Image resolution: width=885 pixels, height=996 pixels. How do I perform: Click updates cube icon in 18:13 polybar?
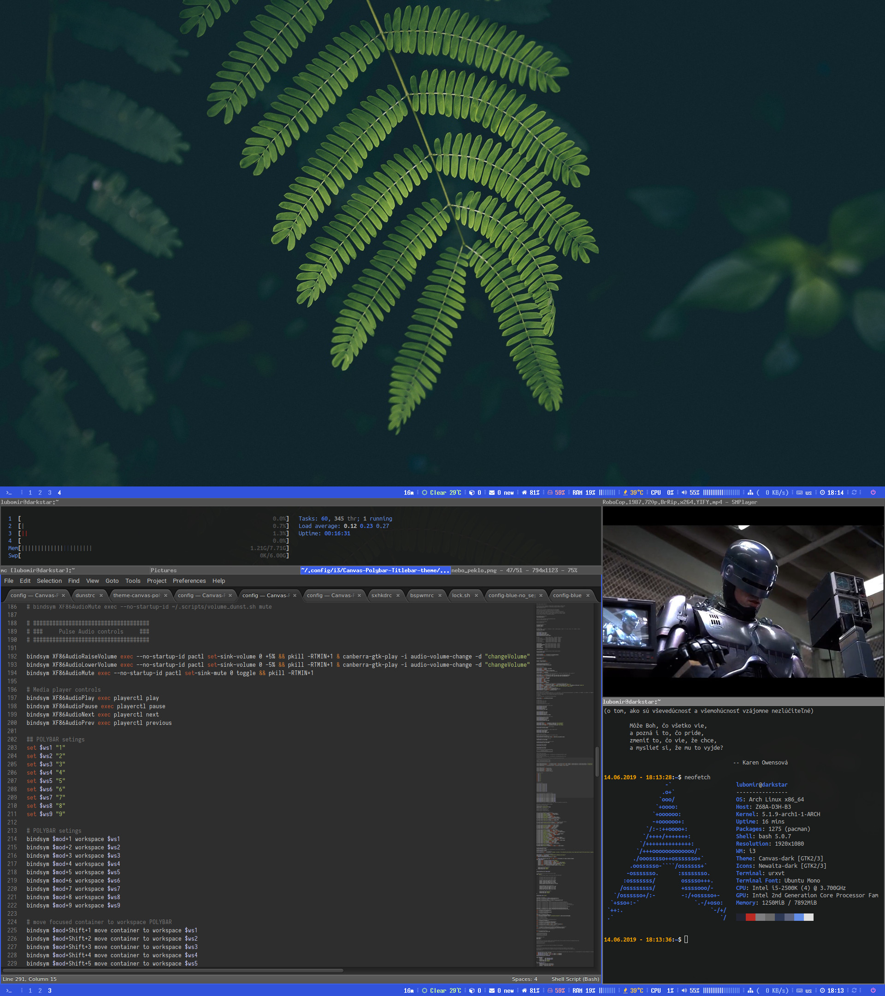pyautogui.click(x=472, y=990)
